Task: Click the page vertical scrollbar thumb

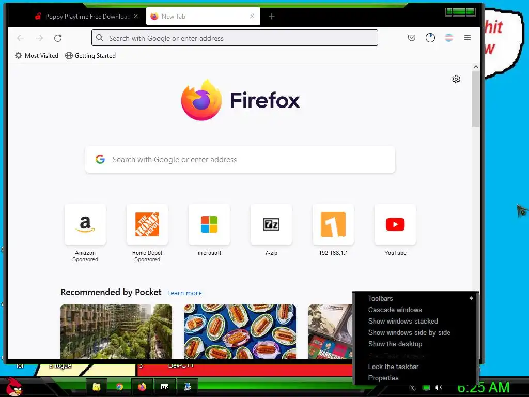Action: point(476,99)
